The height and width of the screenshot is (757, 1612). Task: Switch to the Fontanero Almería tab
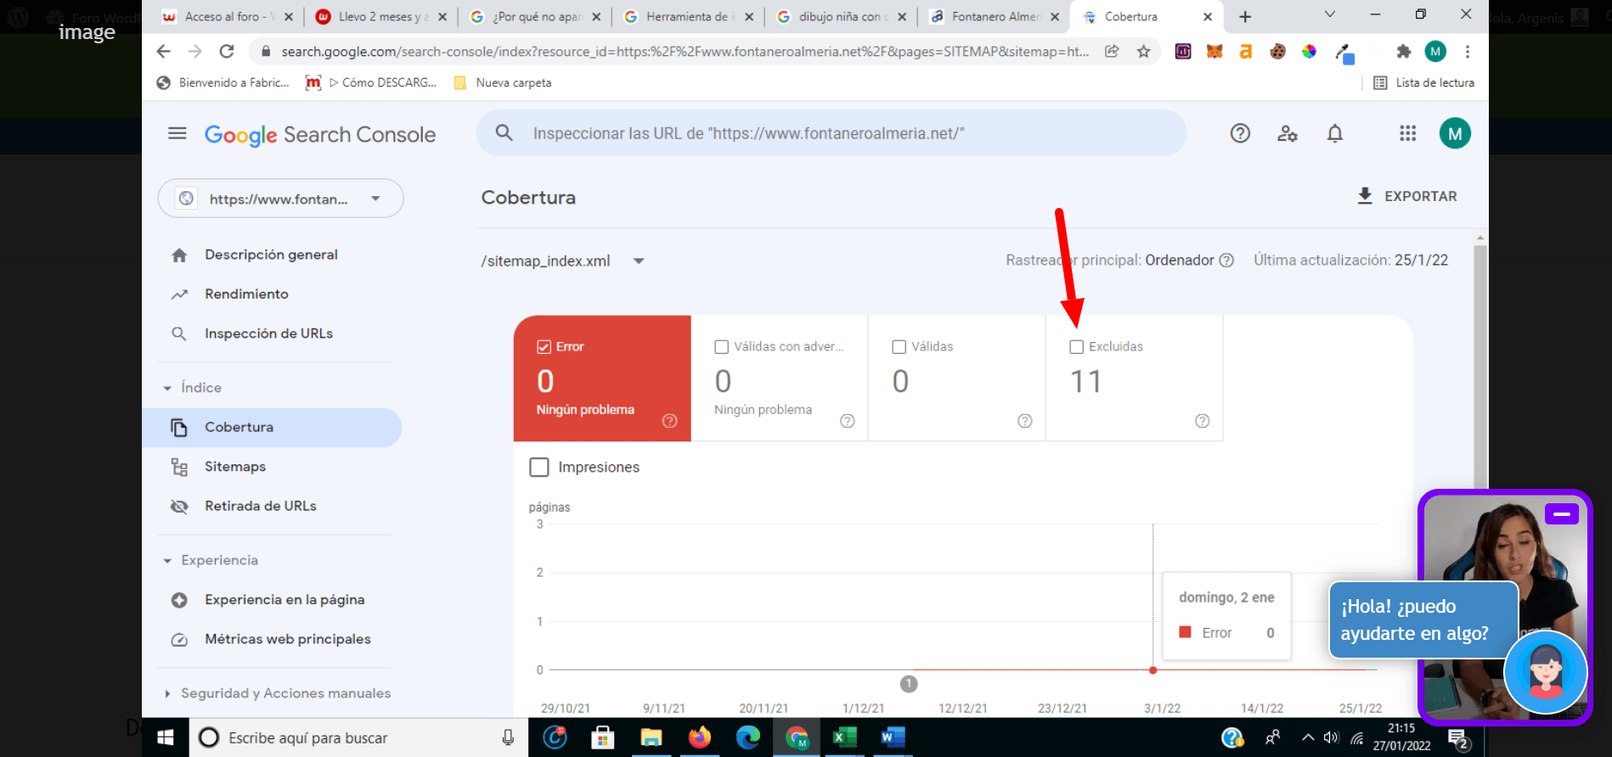995,16
